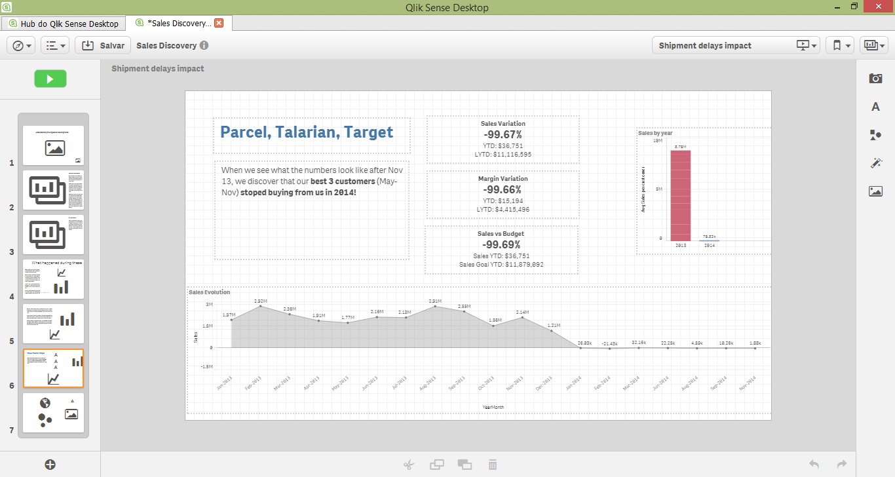Add a new slide with plus button
Screen dimensions: 895x477
tap(50, 465)
